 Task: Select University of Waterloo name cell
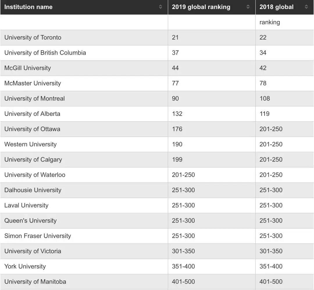[x=84, y=175]
